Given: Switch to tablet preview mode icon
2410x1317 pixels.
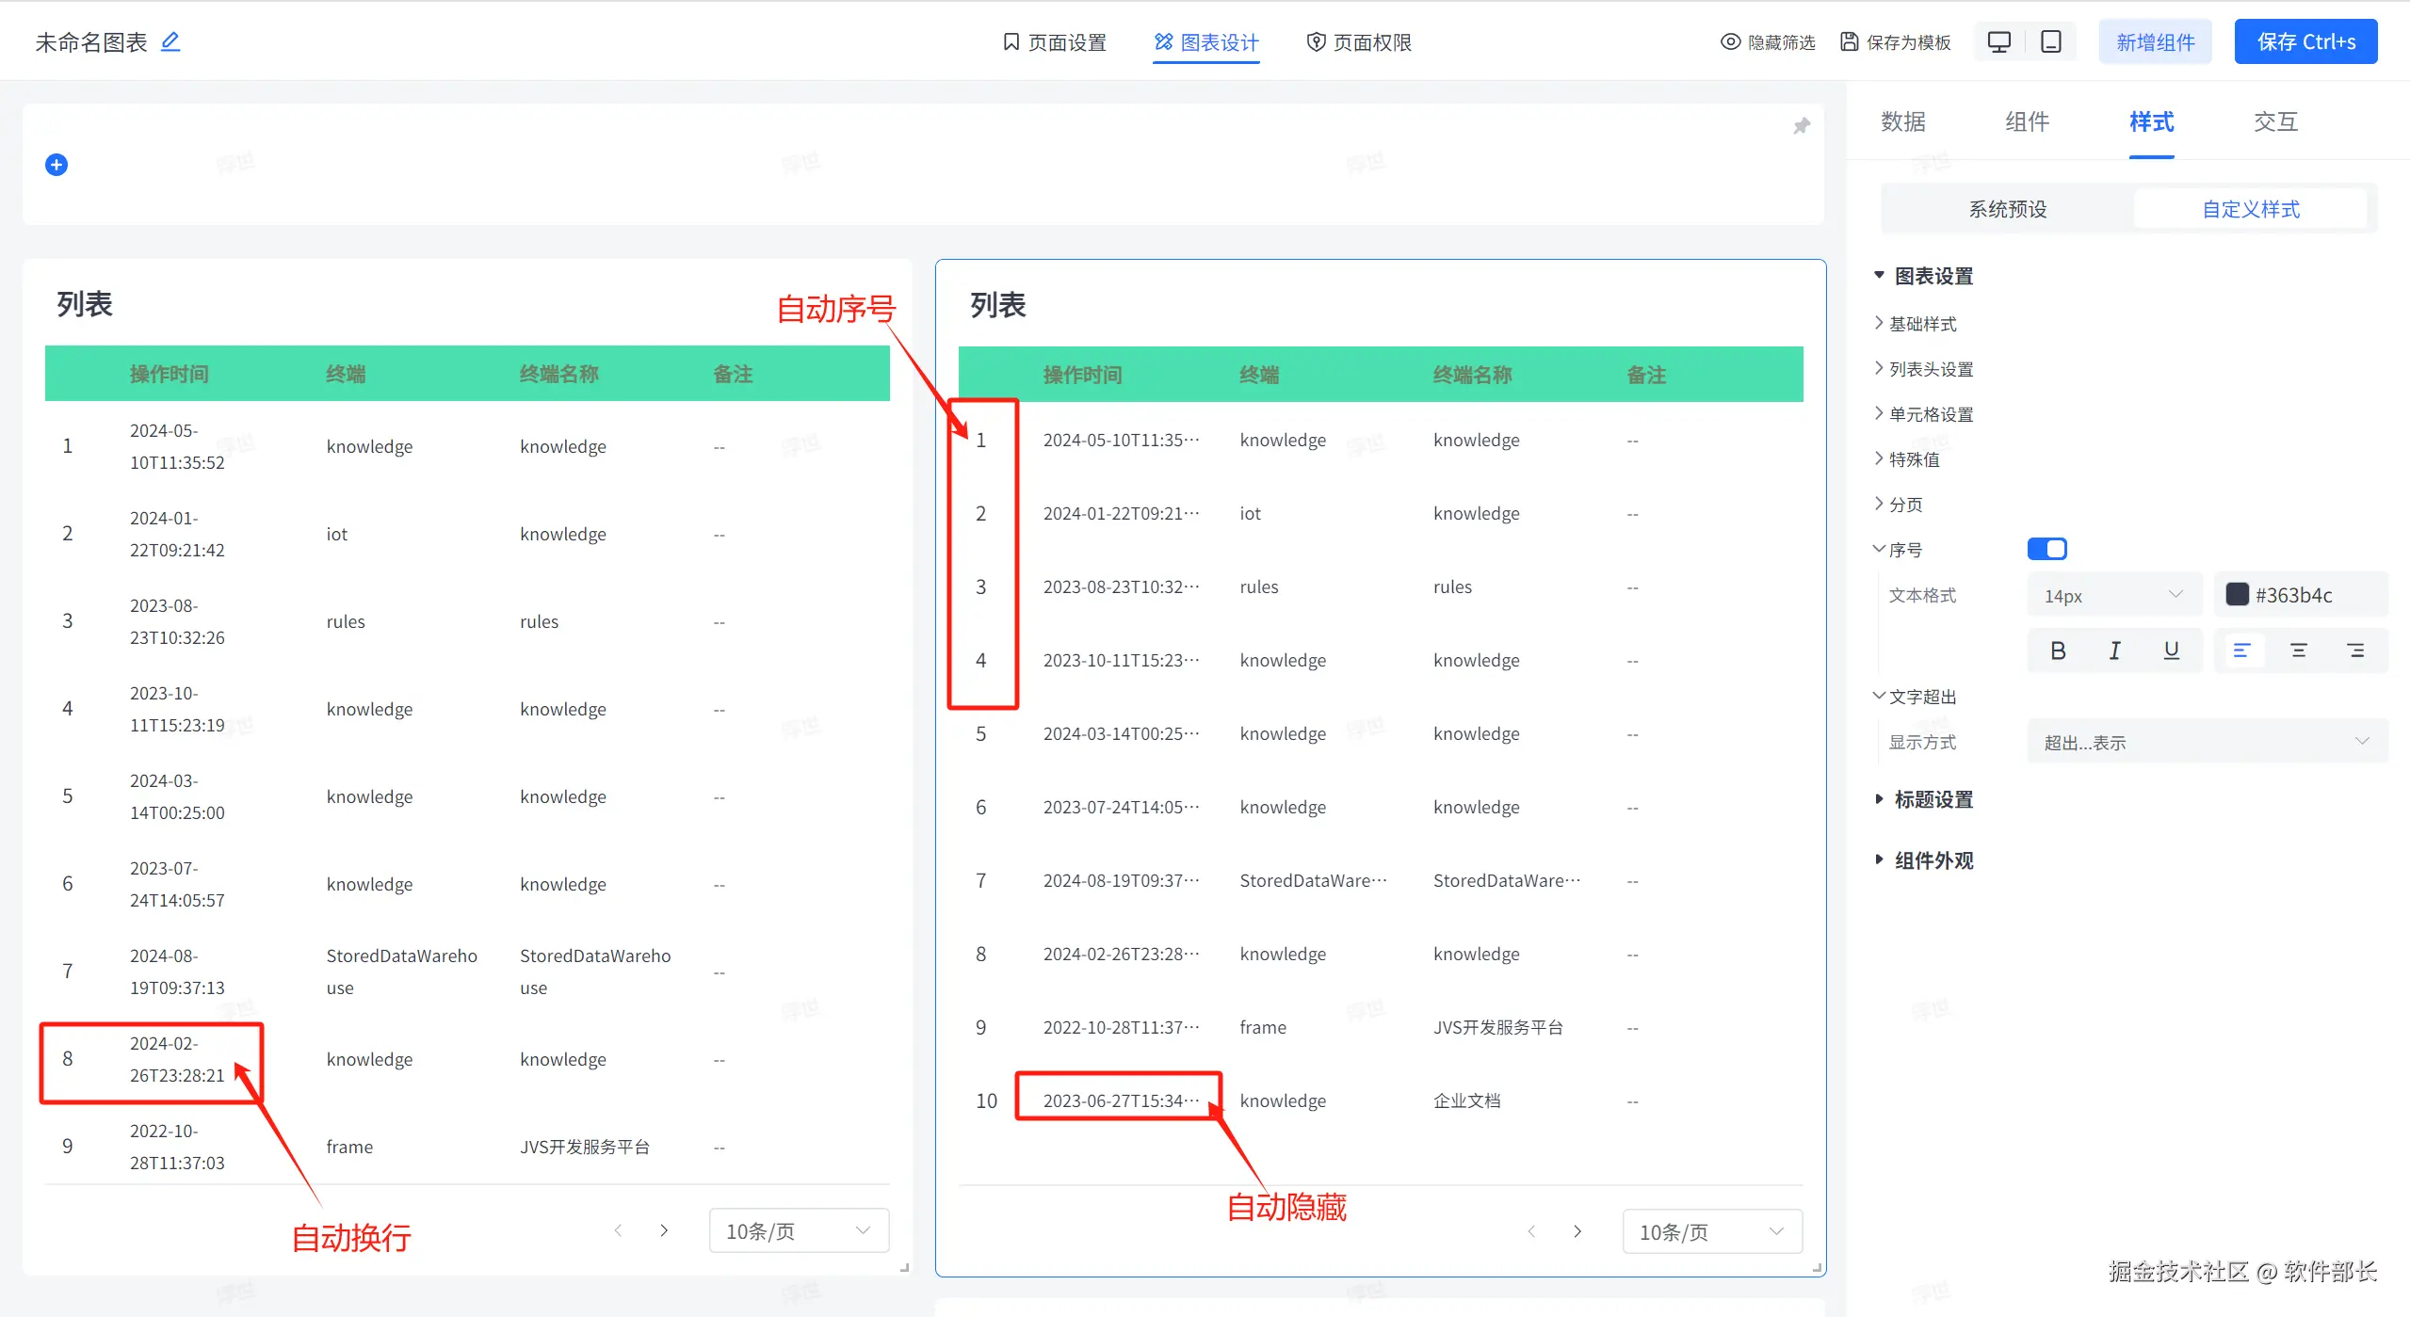Looking at the screenshot, I should [x=2050, y=41].
